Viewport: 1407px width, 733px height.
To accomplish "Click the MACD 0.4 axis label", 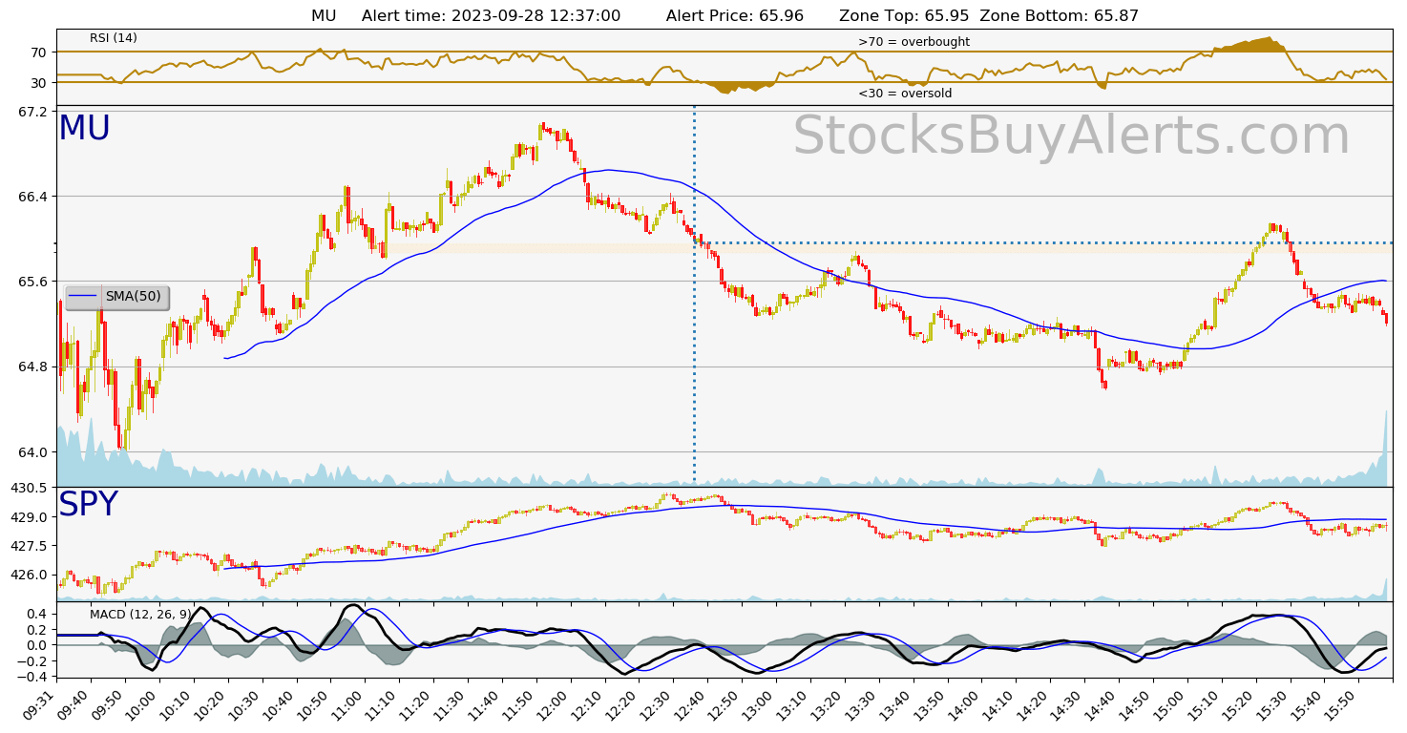I will tap(37, 614).
